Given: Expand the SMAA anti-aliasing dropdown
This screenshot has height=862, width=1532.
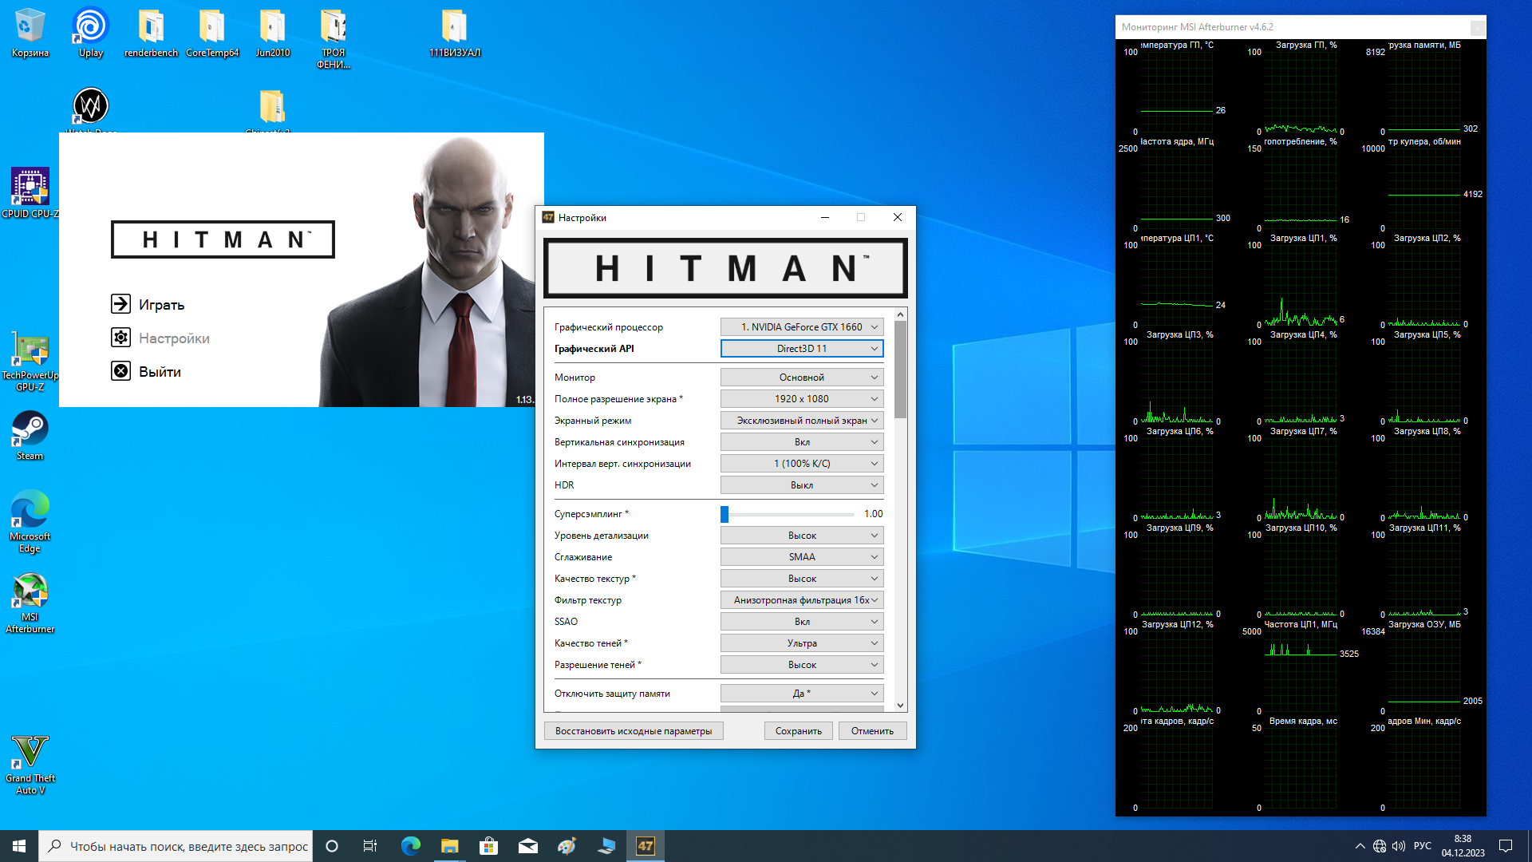Looking at the screenshot, I should [x=801, y=557].
